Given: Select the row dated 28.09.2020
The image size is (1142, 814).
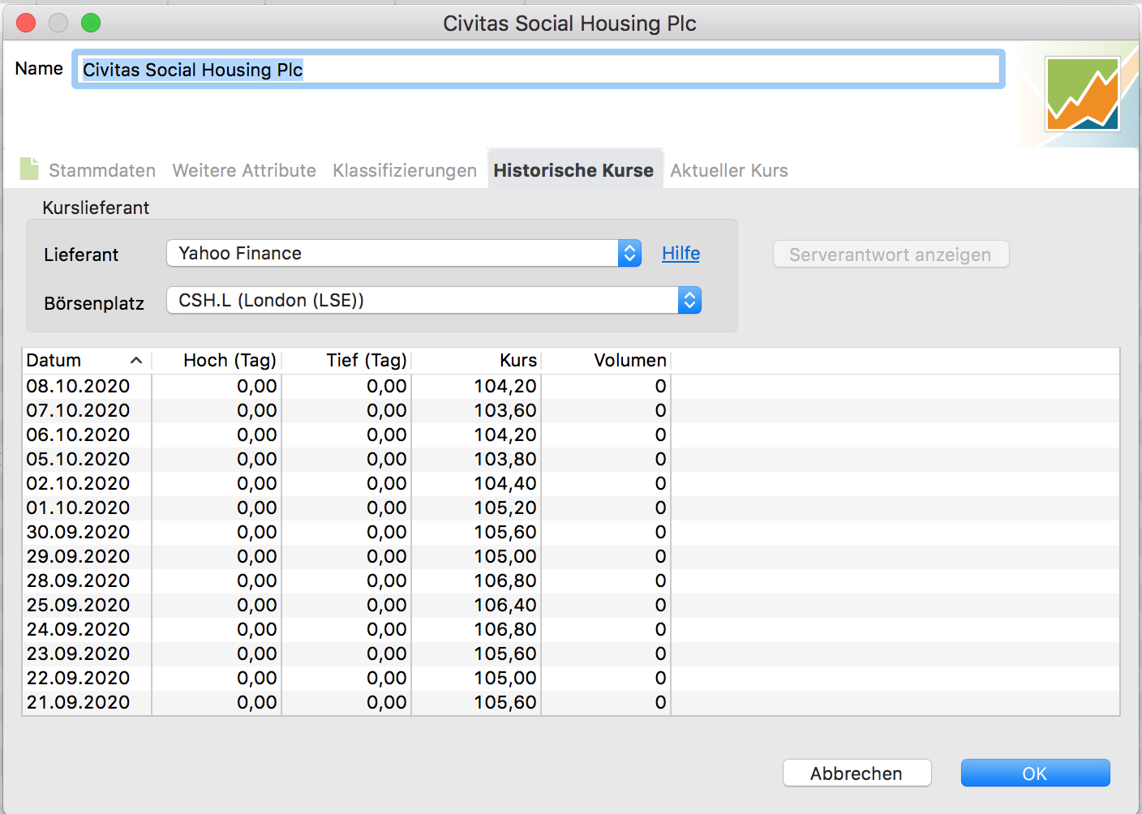Looking at the screenshot, I should [x=571, y=581].
